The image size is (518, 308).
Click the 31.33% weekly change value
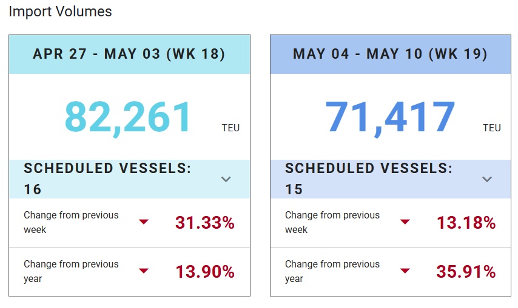[205, 223]
